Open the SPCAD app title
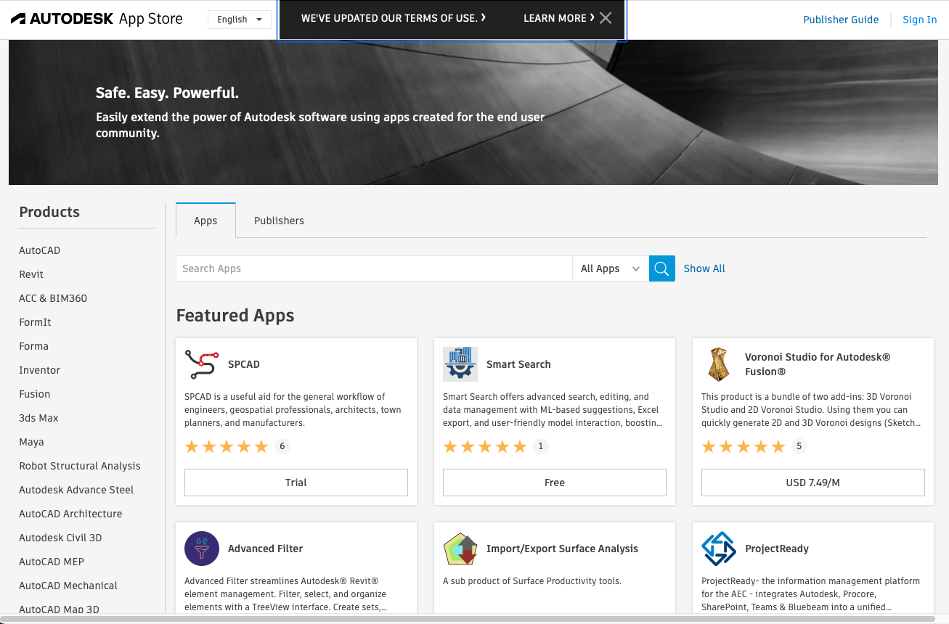 [x=244, y=364]
